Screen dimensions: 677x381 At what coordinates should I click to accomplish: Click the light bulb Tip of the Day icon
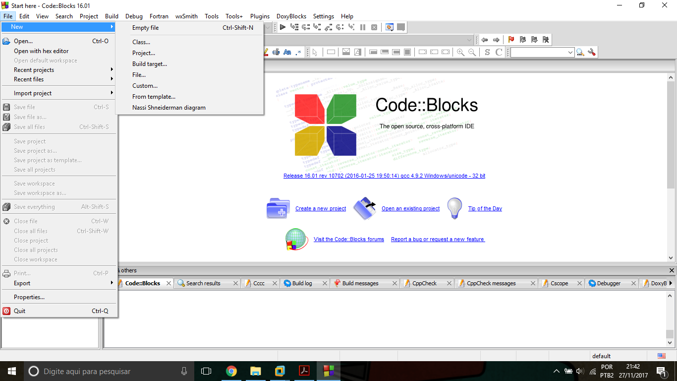click(x=454, y=208)
